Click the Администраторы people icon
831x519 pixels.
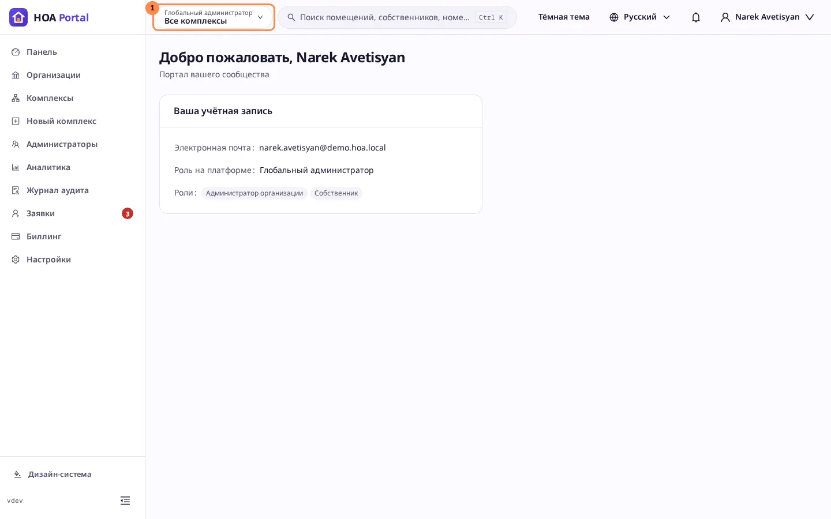click(16, 144)
